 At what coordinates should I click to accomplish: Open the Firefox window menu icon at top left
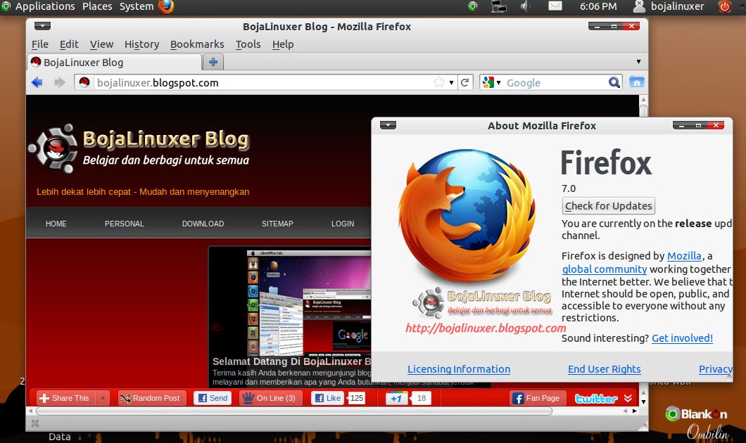click(x=42, y=26)
